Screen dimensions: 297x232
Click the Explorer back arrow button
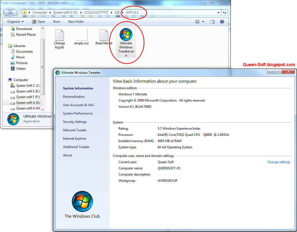point(7,12)
